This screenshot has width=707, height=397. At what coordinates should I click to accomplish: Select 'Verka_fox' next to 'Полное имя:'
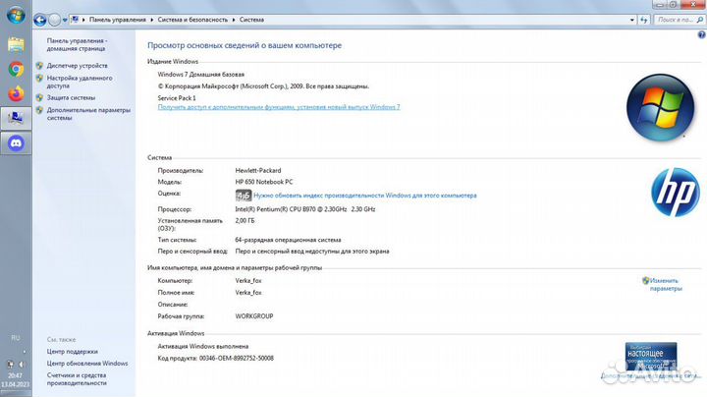(x=248, y=292)
